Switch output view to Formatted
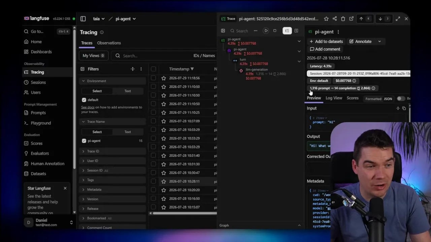The height and width of the screenshot is (242, 431). point(373,99)
